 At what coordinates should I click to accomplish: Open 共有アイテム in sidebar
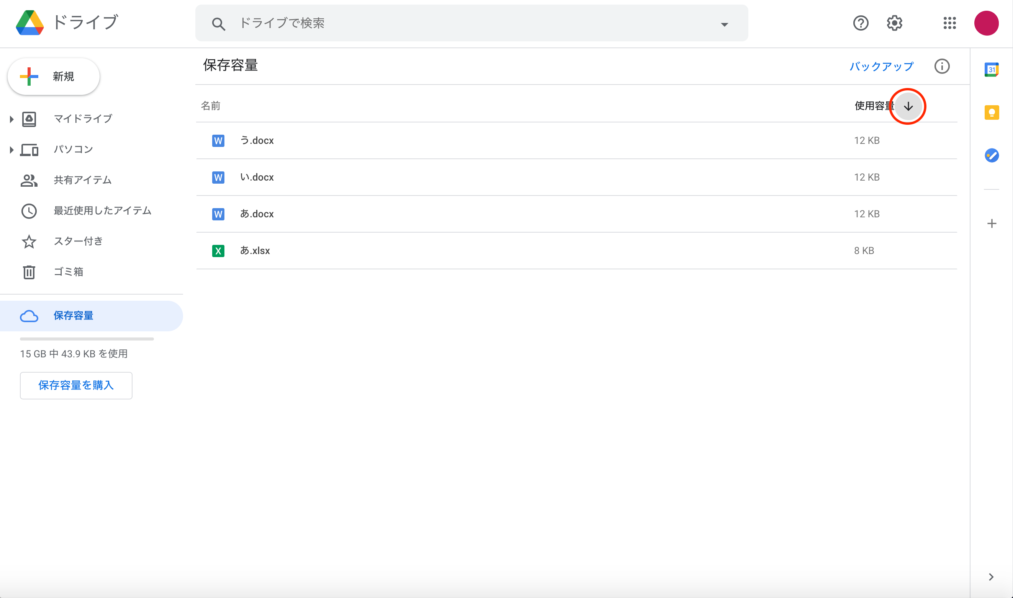(x=82, y=180)
